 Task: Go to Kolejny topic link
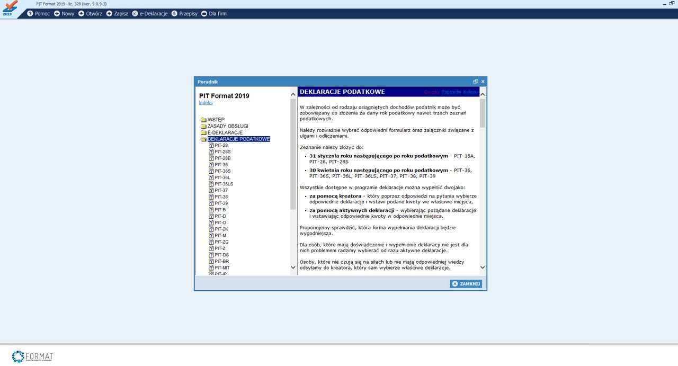coord(470,92)
